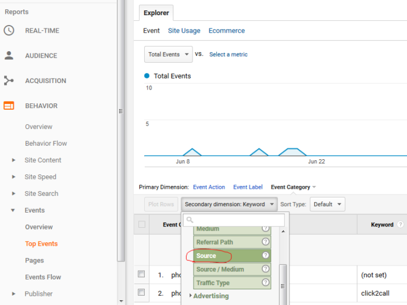The height and width of the screenshot is (305, 407).
Task: Click help icon next to Keyword column
Action: pos(399,225)
